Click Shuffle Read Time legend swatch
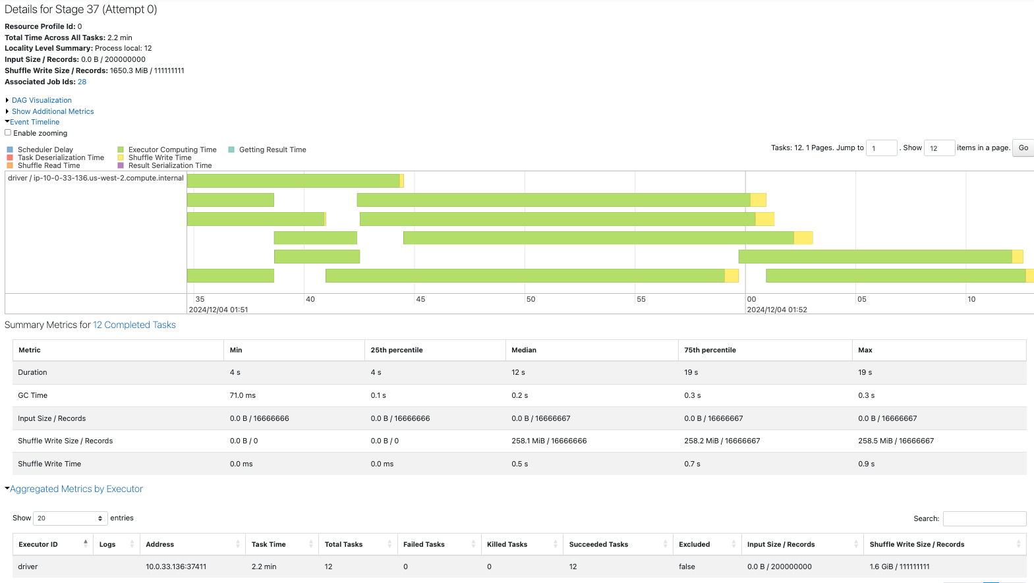The width and height of the screenshot is (1034, 583). tap(10, 165)
